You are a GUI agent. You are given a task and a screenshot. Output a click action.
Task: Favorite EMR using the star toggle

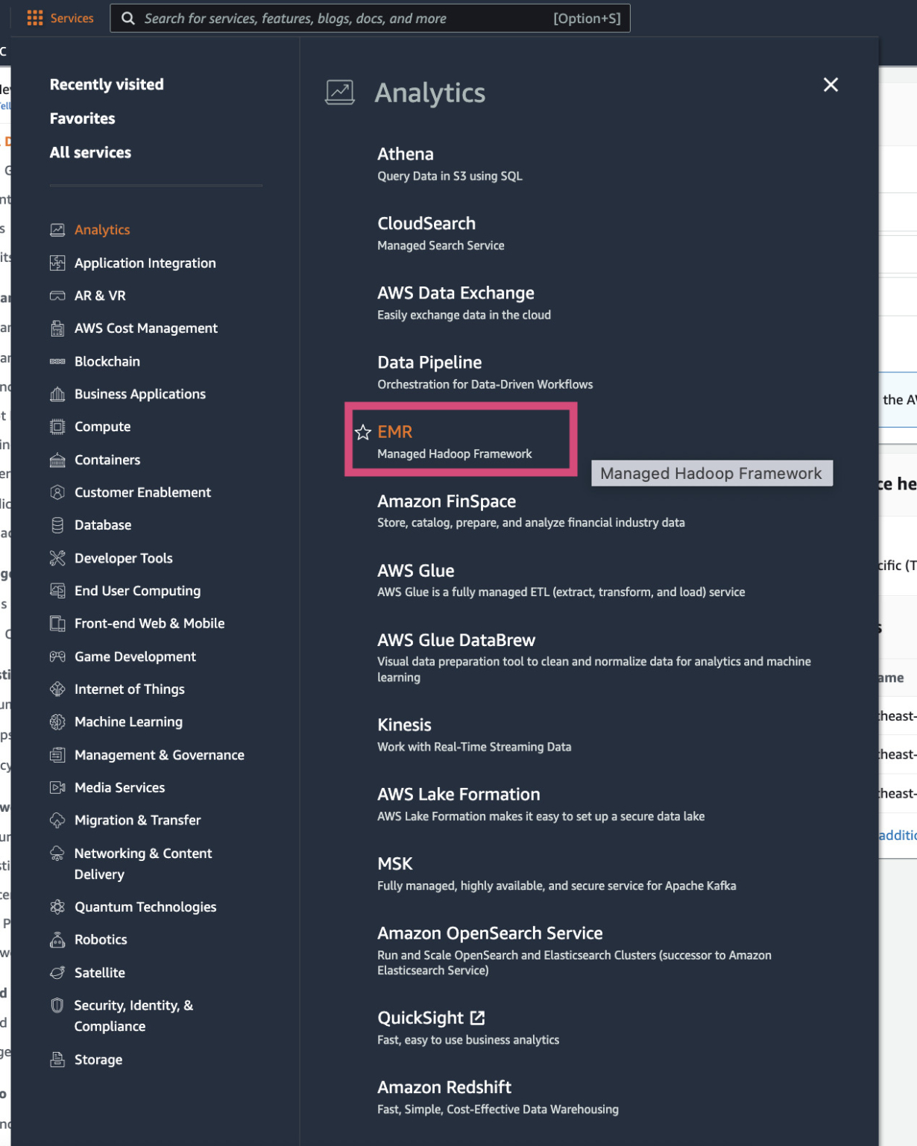tap(364, 431)
